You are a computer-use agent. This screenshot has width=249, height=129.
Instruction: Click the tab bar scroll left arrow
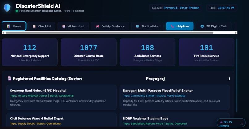pyautogui.click(x=3, y=33)
